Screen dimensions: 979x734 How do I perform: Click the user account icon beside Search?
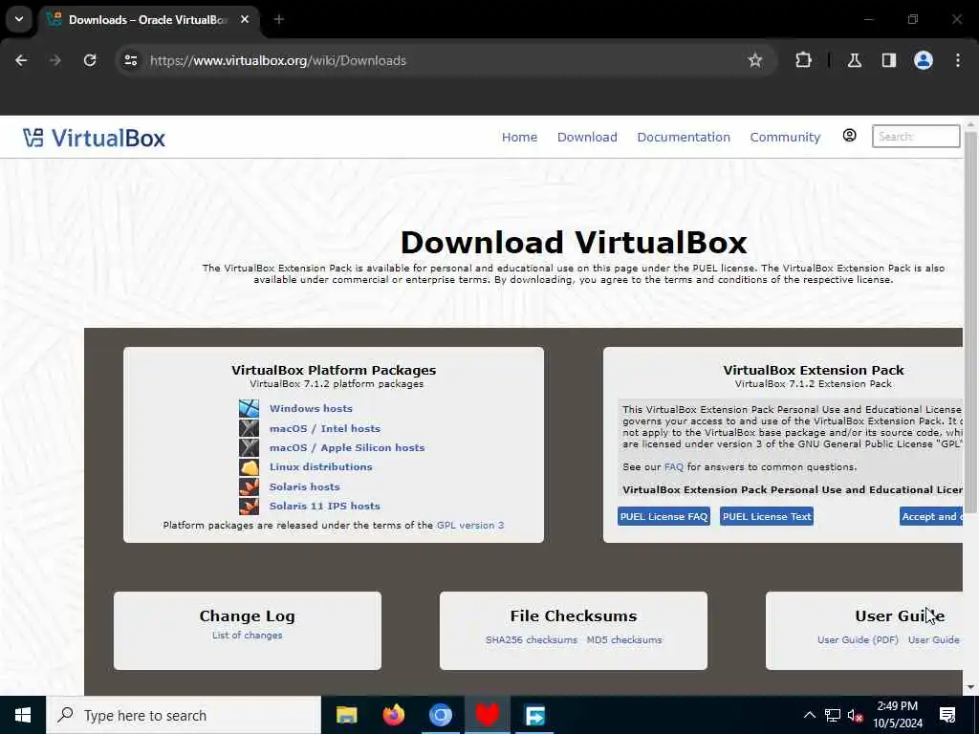[x=849, y=136]
